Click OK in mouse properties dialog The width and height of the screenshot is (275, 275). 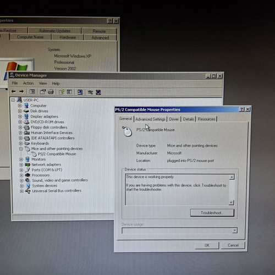tap(207, 245)
